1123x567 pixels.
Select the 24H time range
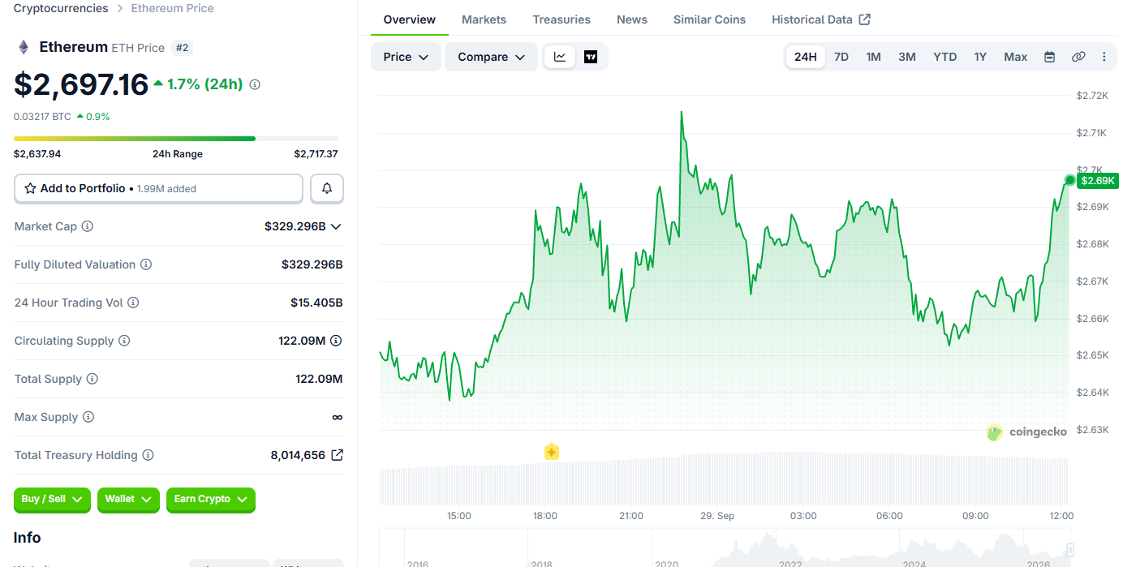click(806, 57)
